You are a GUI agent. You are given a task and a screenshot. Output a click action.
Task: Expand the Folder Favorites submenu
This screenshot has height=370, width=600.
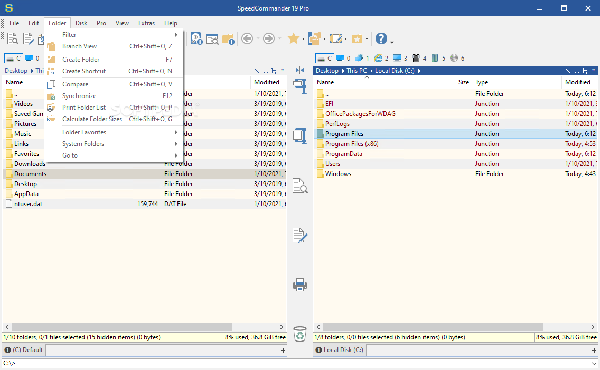point(114,132)
